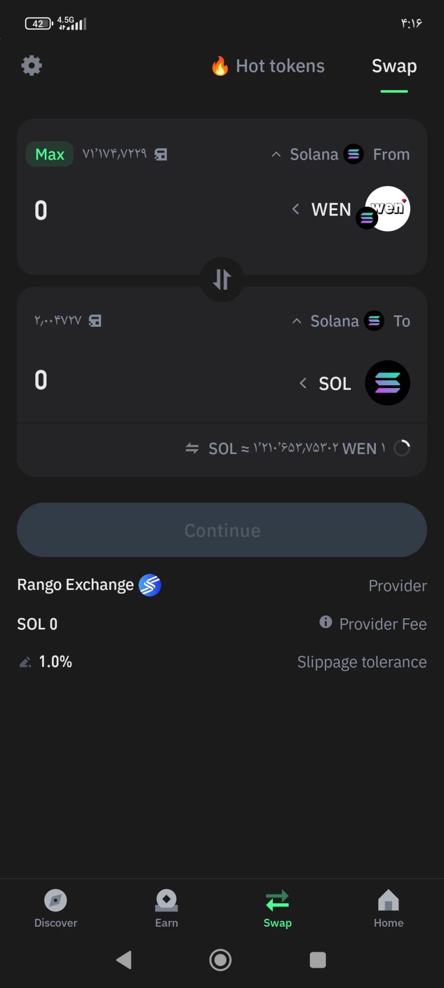Switch to Hot tokens tab
This screenshot has height=988, width=444.
point(268,66)
